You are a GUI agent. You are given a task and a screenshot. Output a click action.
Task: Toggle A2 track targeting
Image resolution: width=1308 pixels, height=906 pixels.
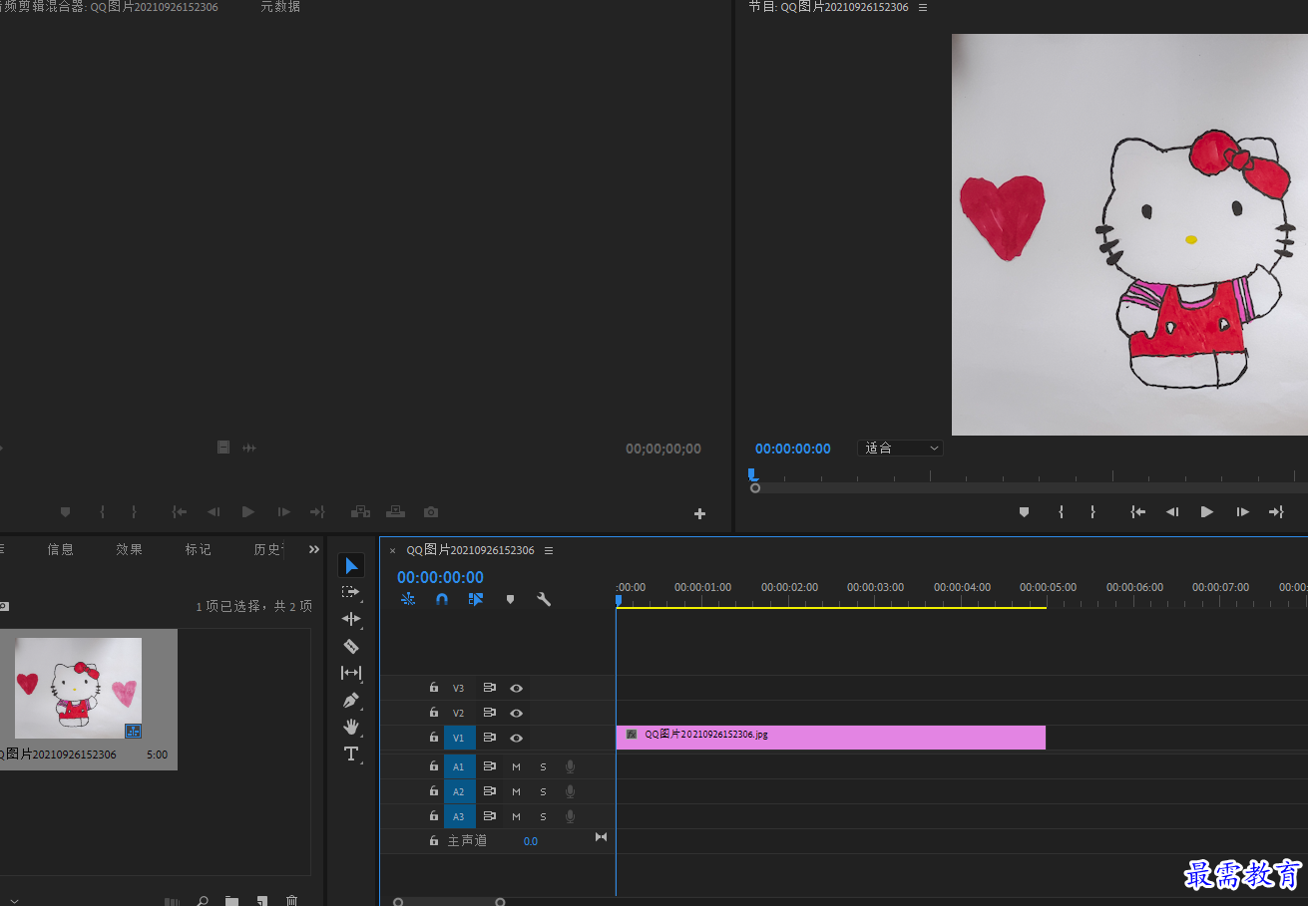coord(459,791)
